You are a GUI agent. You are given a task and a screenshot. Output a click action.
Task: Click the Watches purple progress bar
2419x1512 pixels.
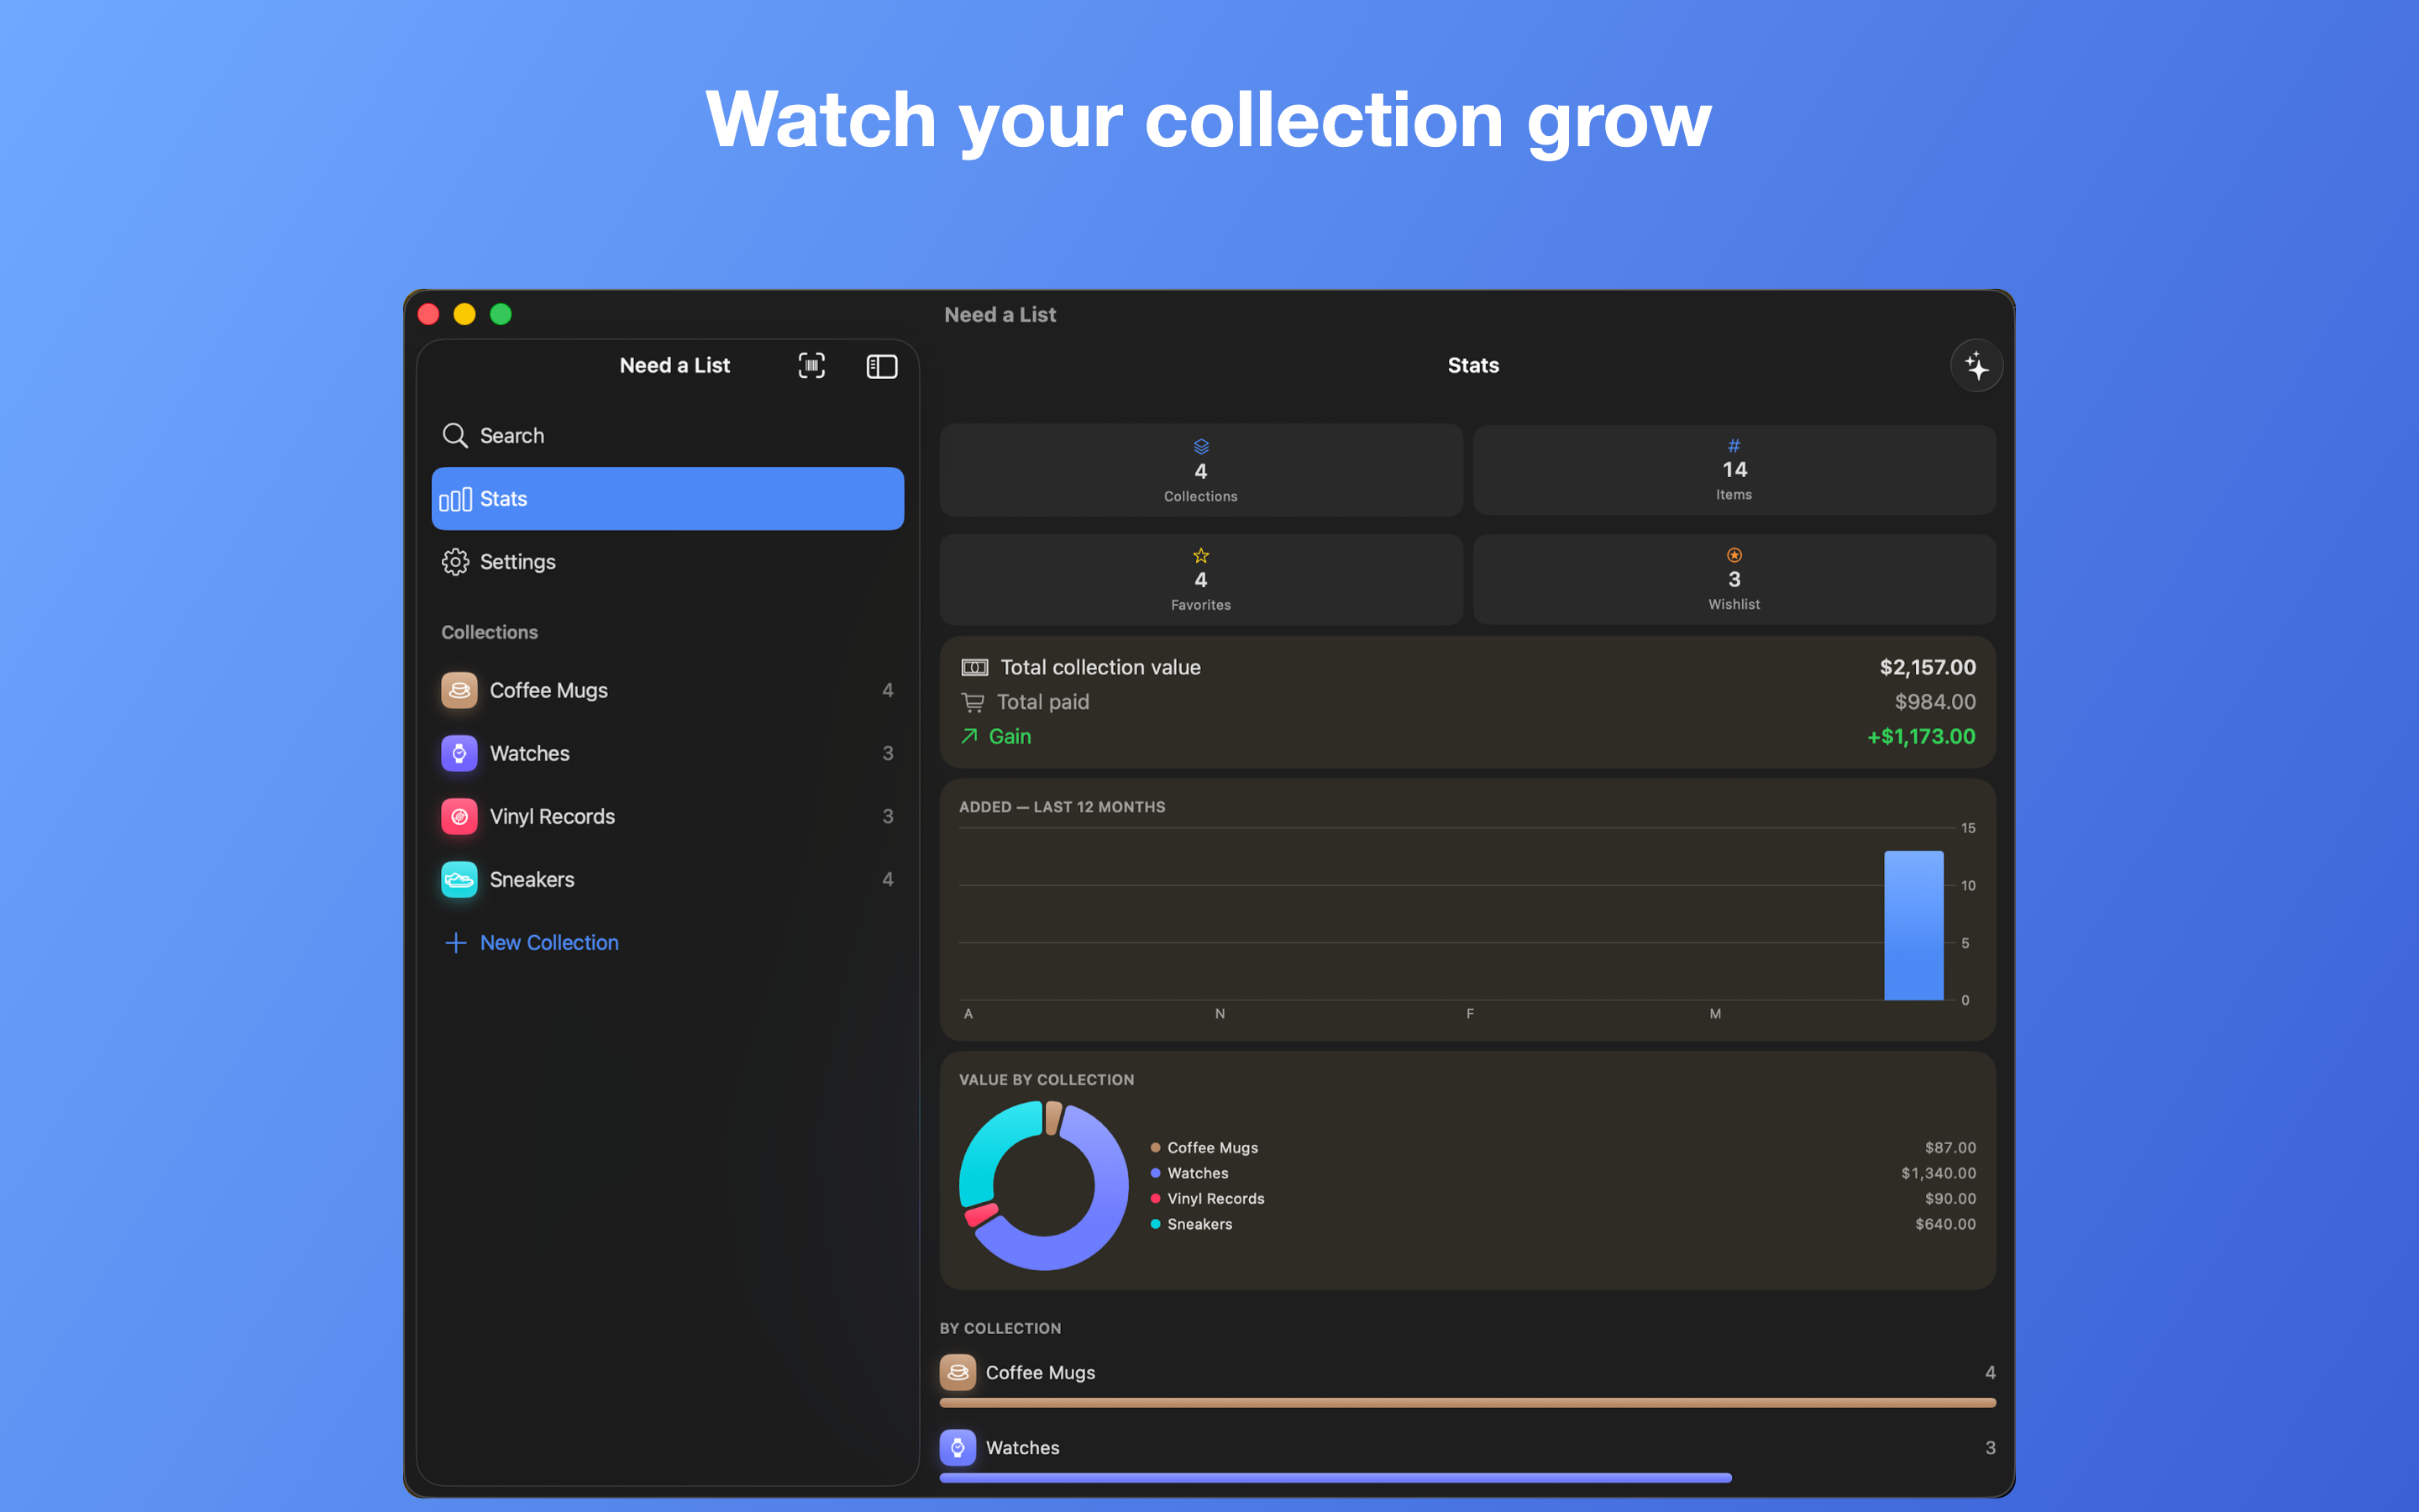[1335, 1477]
